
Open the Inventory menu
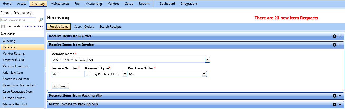coord(38,4)
